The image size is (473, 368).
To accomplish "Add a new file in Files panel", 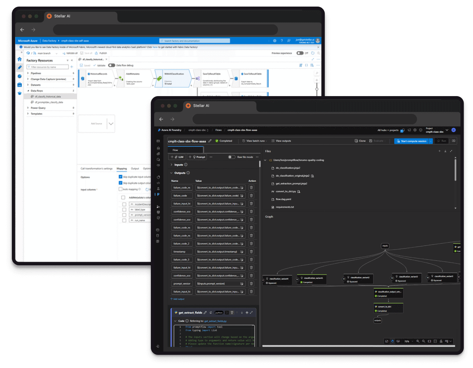I will click(x=439, y=151).
